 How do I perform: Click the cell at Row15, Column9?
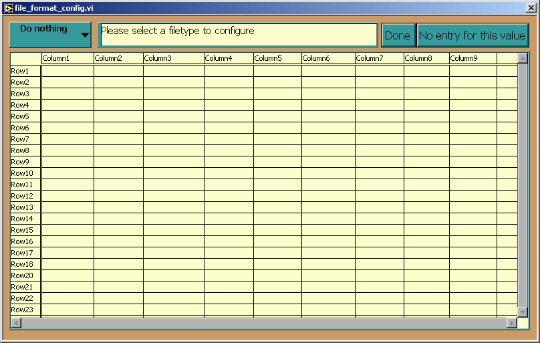point(473,230)
